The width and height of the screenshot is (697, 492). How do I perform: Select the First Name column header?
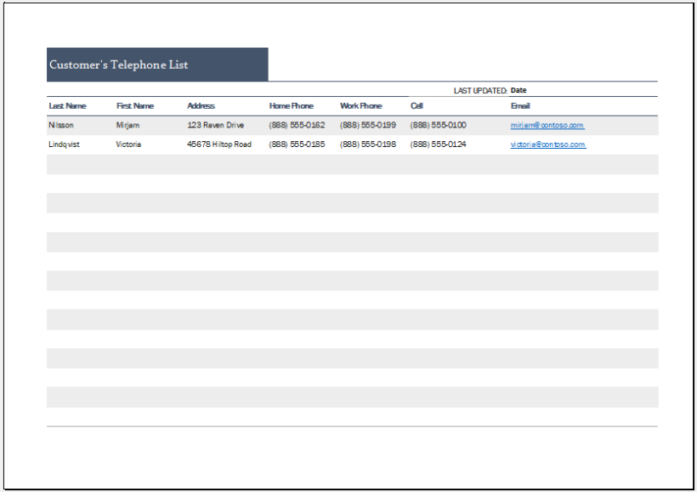point(135,106)
